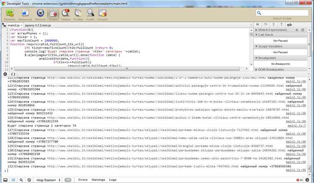Click magnifier icon in Search Scripts box

[259, 13]
